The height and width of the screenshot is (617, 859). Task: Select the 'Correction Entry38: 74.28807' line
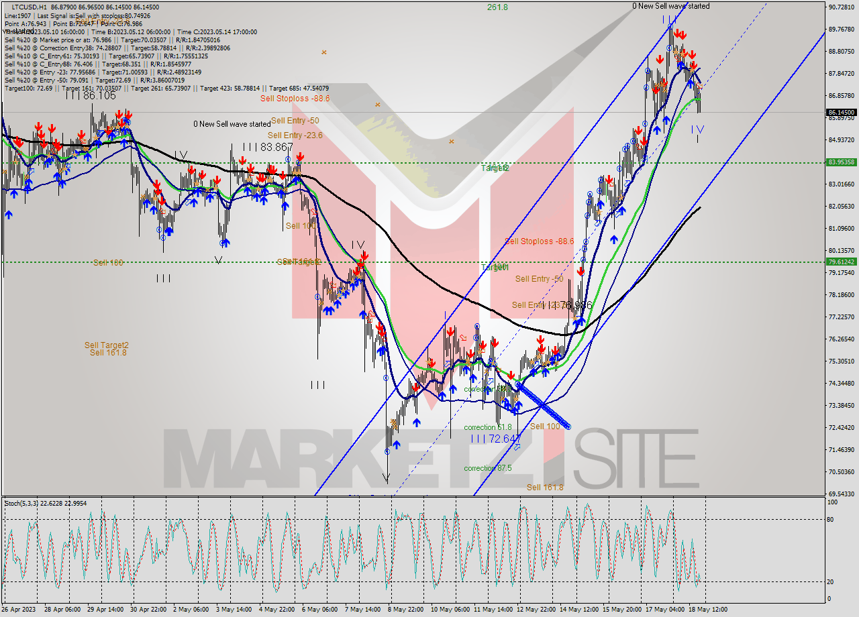[117, 48]
